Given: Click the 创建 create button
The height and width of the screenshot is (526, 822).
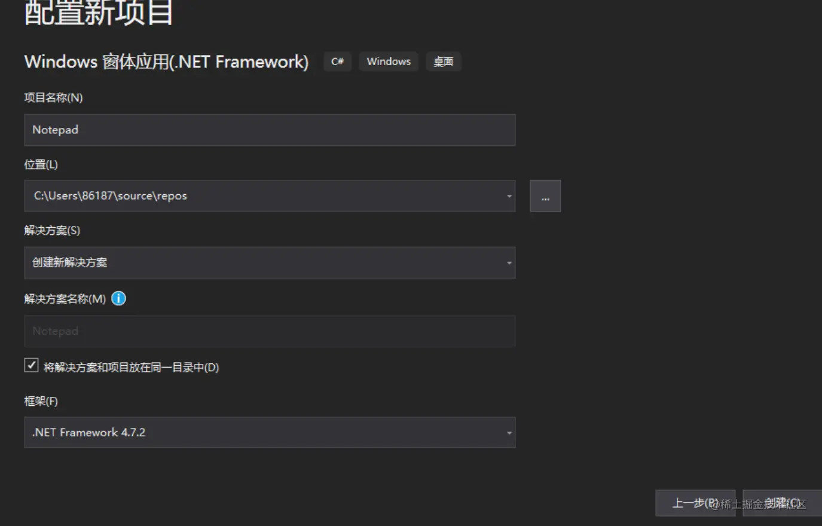Looking at the screenshot, I should pyautogui.click(x=782, y=503).
